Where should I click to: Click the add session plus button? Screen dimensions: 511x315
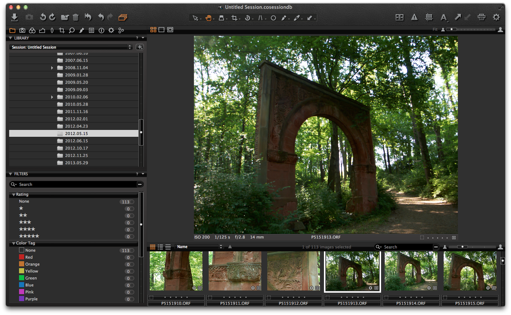tap(139, 47)
